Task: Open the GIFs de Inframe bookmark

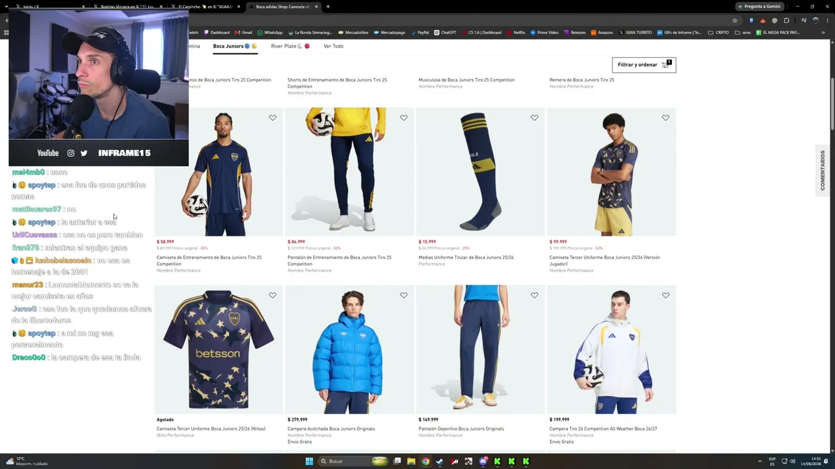Action: pyautogui.click(x=679, y=33)
